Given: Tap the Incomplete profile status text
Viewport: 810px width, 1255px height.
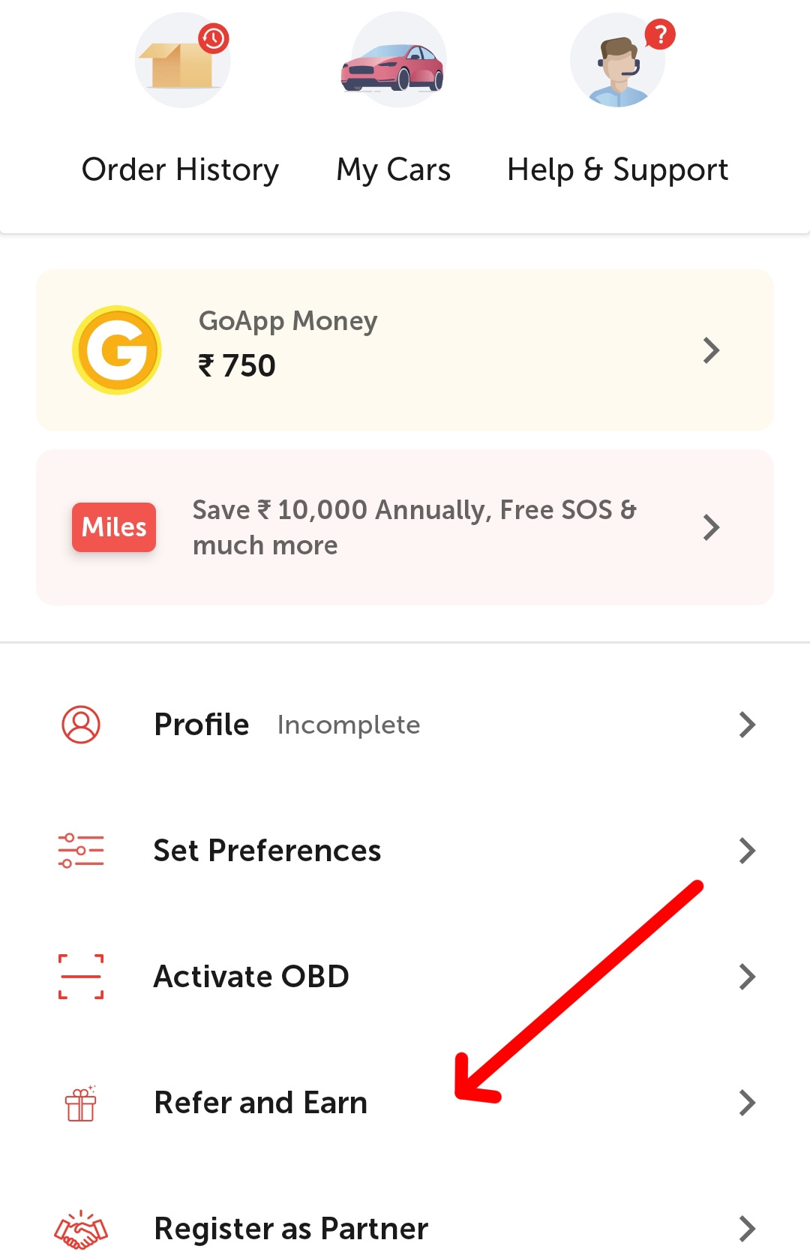Looking at the screenshot, I should click(x=349, y=725).
